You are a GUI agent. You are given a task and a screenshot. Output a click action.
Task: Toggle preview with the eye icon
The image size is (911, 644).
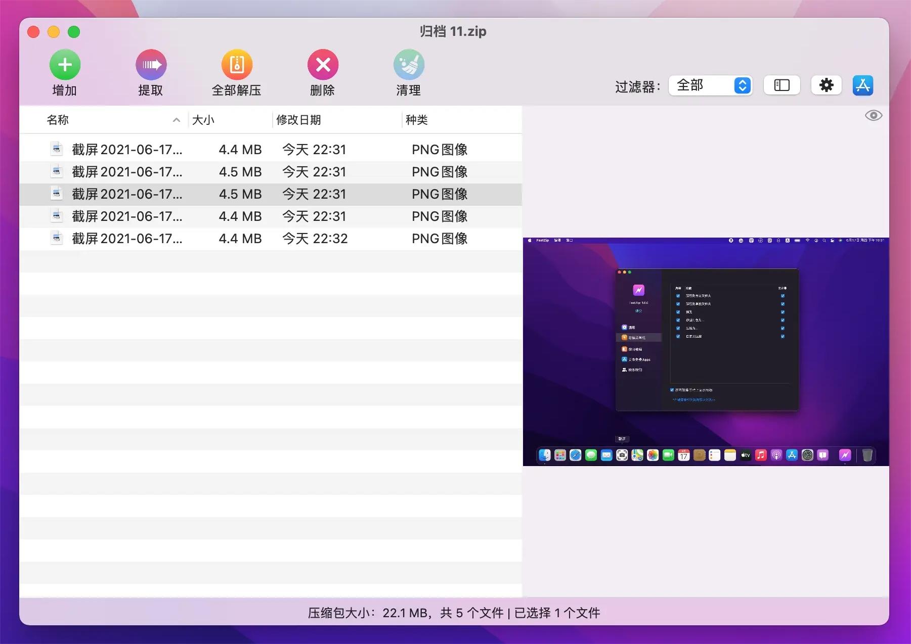point(874,115)
